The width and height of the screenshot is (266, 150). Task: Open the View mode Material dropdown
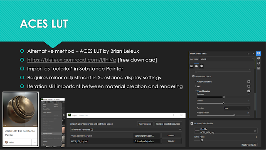227,59
